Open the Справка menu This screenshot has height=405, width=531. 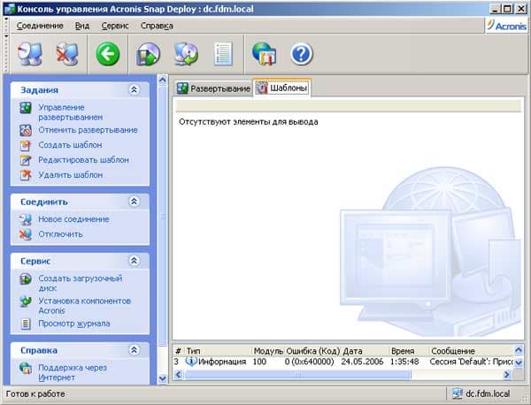point(157,26)
